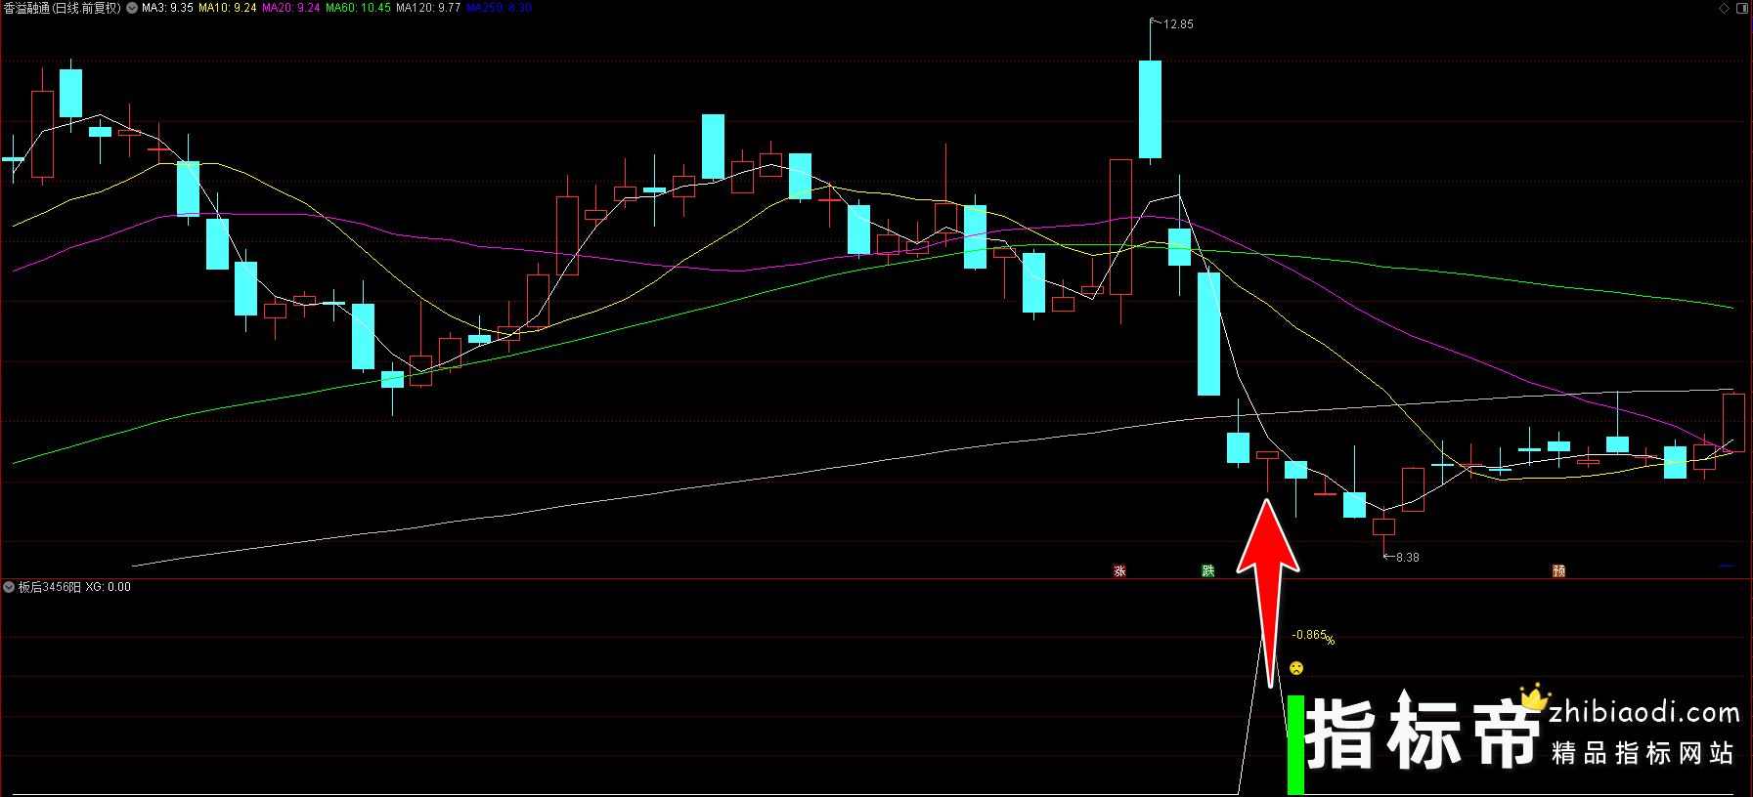Click the green 跌 marker badge
This screenshot has width=1753, height=797.
click(1208, 571)
